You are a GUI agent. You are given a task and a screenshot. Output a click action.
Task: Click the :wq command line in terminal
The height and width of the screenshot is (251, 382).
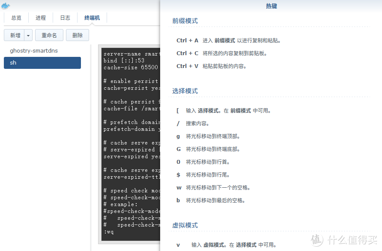109,232
